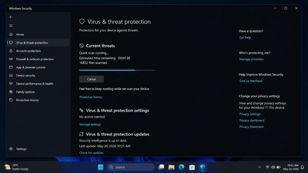This screenshot has height=173, width=308.
Task: Click the Give us feedback link
Action: [x=251, y=81]
